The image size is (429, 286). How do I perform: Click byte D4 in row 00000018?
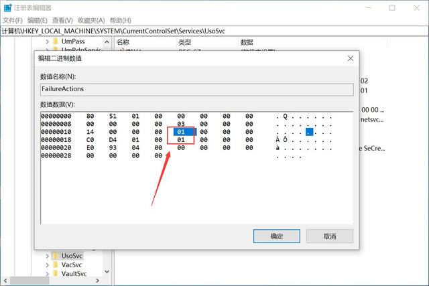(x=113, y=140)
